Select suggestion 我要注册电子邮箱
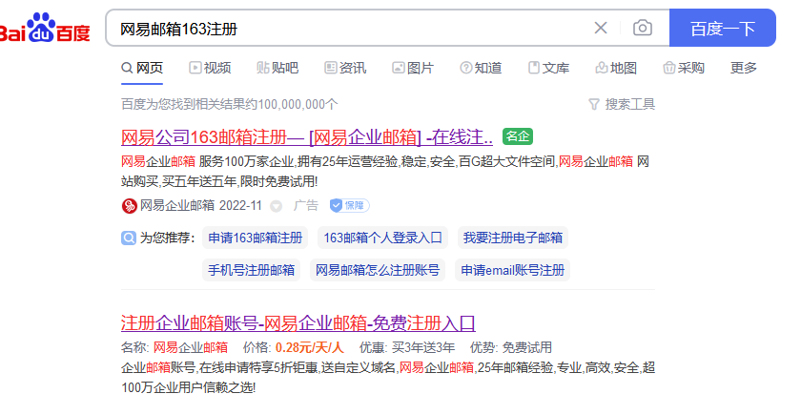801x394 pixels. tap(512, 238)
